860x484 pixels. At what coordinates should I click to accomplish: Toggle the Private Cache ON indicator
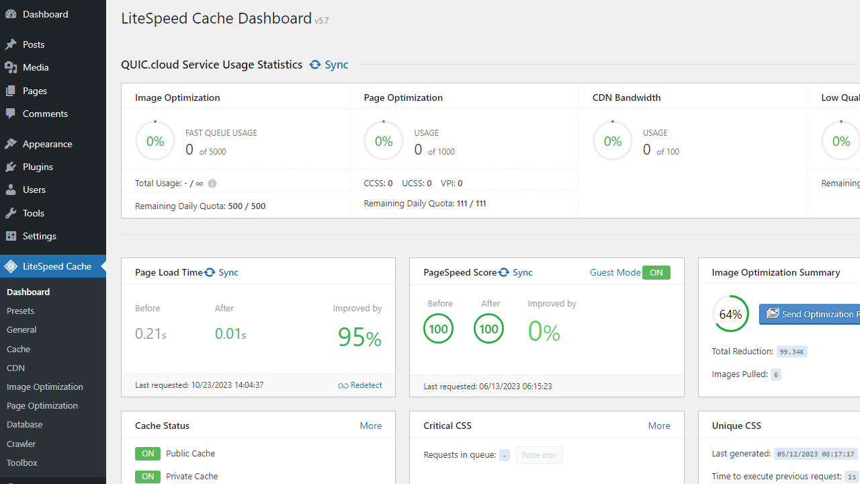point(148,477)
